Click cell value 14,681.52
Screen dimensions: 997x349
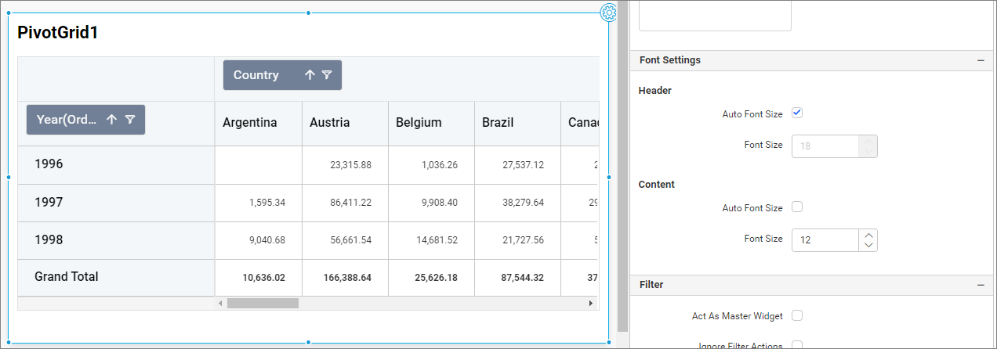(x=437, y=240)
